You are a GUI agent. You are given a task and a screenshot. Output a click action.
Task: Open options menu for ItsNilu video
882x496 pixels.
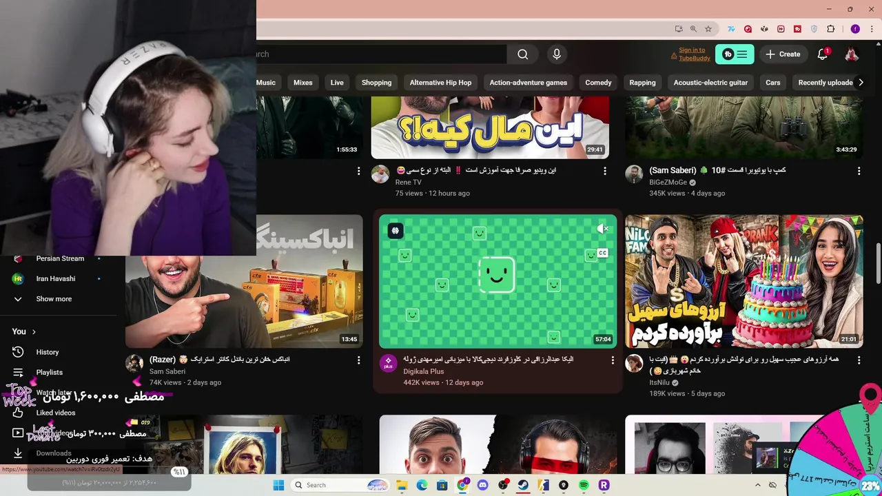pos(859,360)
